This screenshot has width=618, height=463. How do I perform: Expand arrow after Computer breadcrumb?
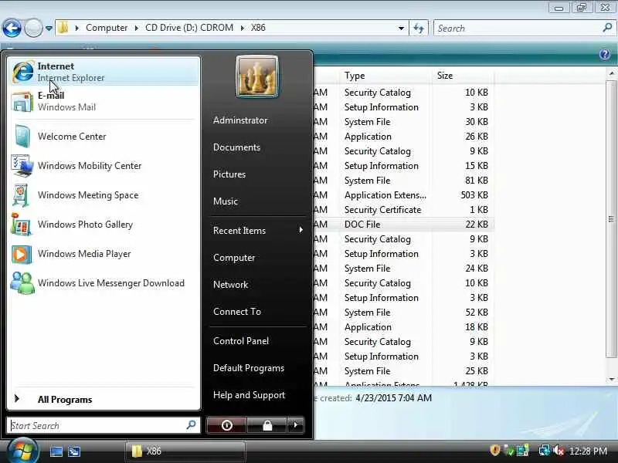coord(137,28)
